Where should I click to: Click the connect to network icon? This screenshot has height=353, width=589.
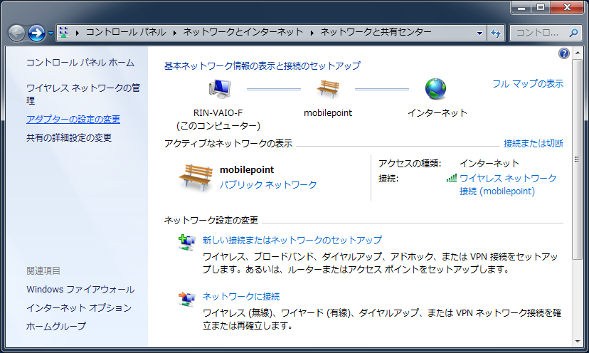coord(186,299)
